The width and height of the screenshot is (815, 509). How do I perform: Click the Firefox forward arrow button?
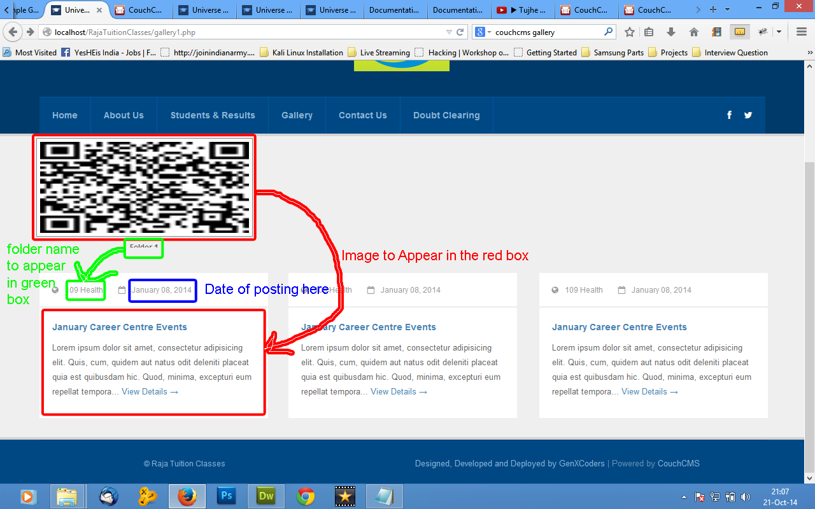[30, 32]
